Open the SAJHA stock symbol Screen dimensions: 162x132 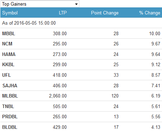pos(10,86)
